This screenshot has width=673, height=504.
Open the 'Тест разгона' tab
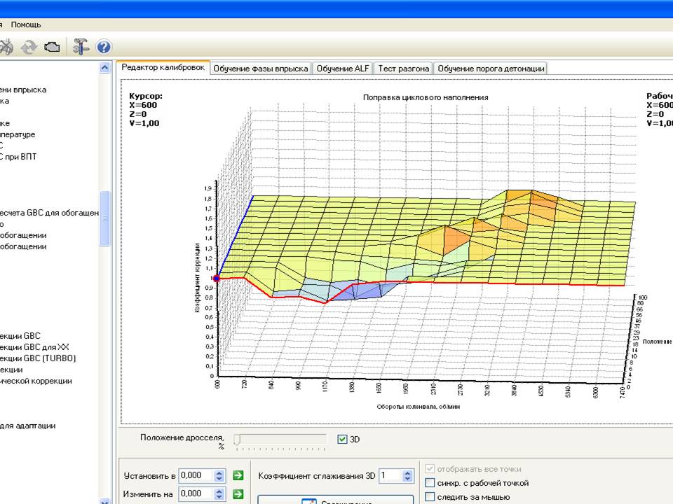404,69
